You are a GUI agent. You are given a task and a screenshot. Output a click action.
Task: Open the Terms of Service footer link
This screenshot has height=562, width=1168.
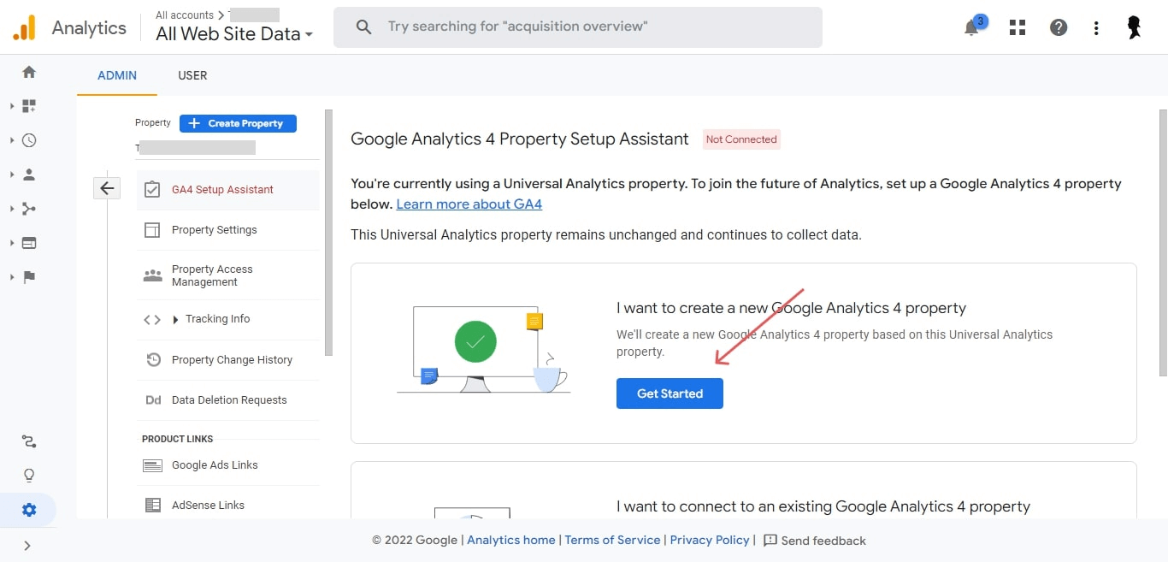(x=612, y=540)
